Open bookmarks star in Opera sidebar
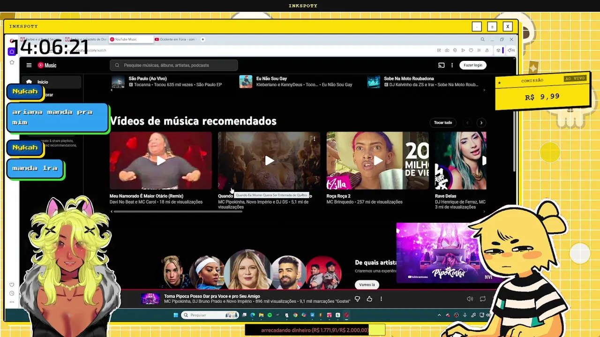 tap(12, 62)
